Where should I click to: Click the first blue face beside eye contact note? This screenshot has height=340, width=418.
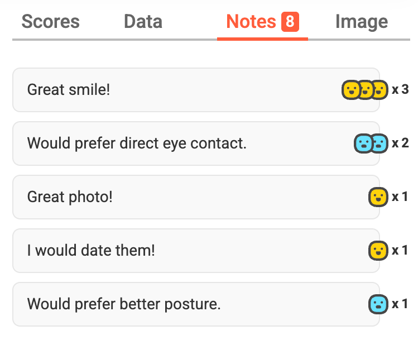pyautogui.click(x=363, y=143)
